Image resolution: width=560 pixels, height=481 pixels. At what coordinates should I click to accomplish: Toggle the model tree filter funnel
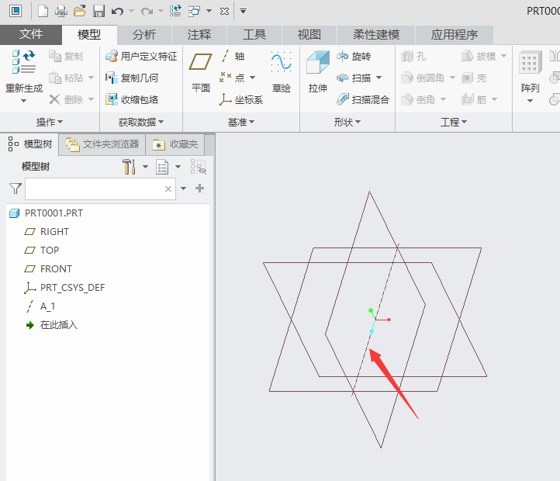pos(16,189)
